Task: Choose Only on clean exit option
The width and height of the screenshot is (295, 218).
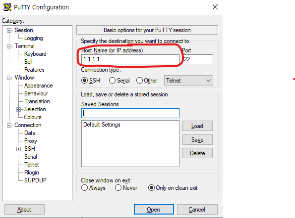Action: tap(151, 188)
